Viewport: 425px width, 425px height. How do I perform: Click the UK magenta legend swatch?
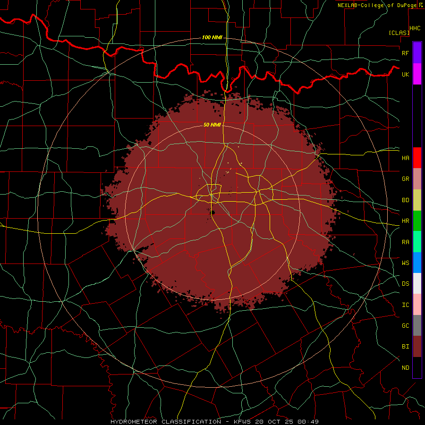pos(417,74)
